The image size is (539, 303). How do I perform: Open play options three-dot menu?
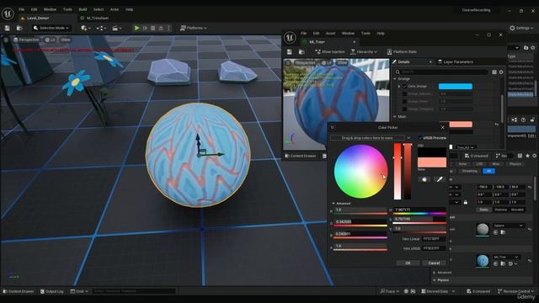coord(168,28)
